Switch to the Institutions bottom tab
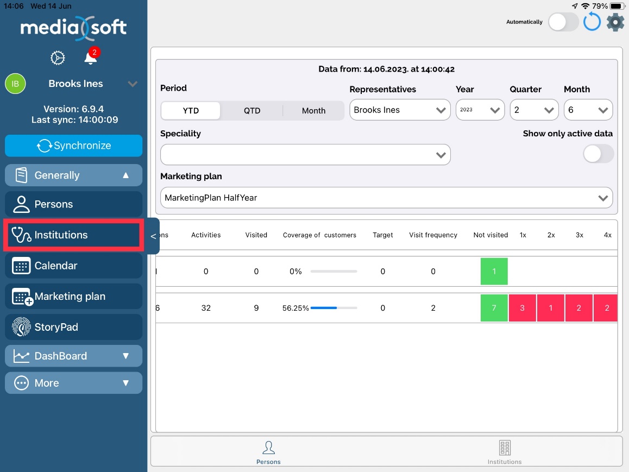629x472 pixels. click(x=504, y=452)
